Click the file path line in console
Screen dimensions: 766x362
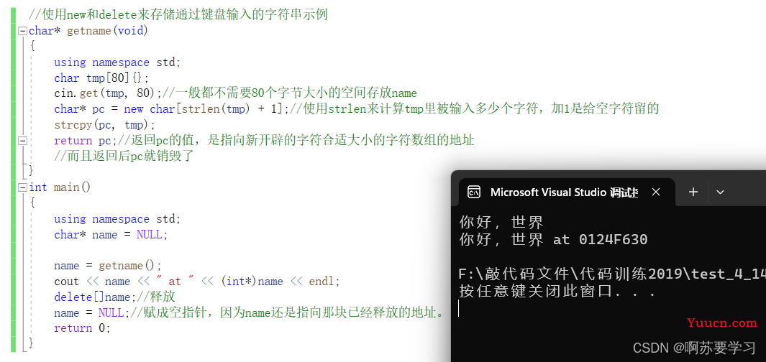pyautogui.click(x=612, y=274)
